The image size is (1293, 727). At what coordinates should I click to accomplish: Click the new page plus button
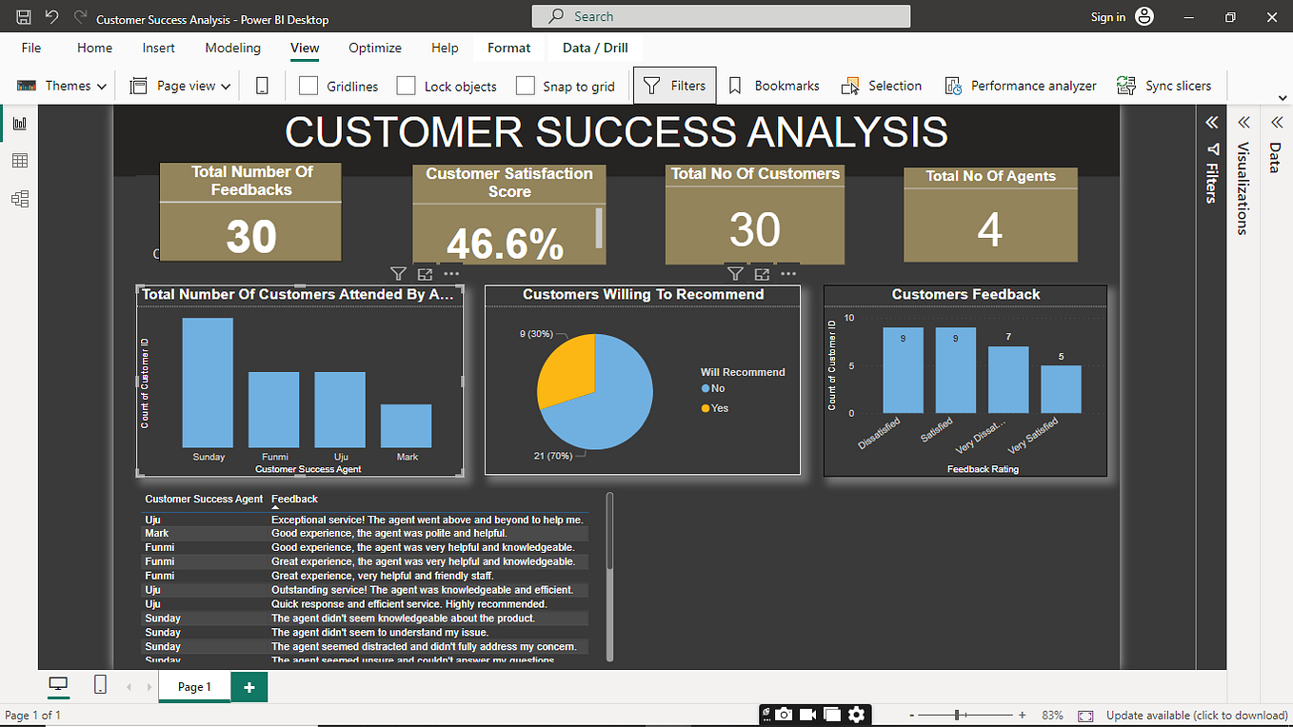pyautogui.click(x=249, y=686)
